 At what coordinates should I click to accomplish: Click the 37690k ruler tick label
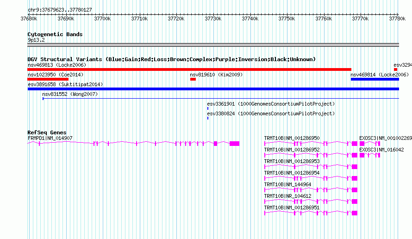point(66,19)
